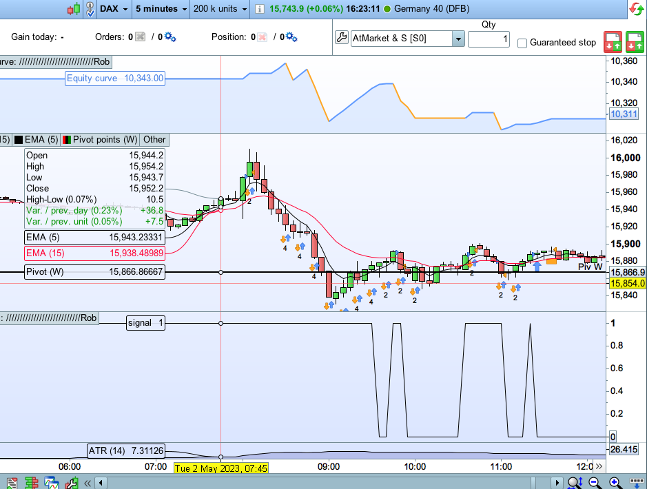Click the Piv W label on chart
The width and height of the screenshot is (647, 489).
pyautogui.click(x=590, y=267)
